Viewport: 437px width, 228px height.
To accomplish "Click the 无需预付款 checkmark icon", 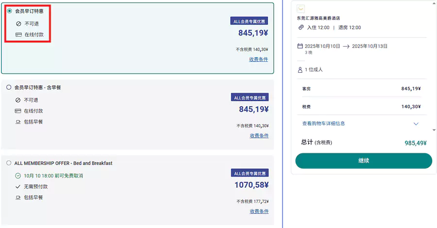I will click(x=18, y=187).
